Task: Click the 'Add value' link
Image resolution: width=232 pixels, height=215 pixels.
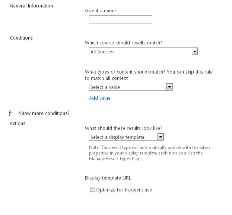Action: (99, 98)
